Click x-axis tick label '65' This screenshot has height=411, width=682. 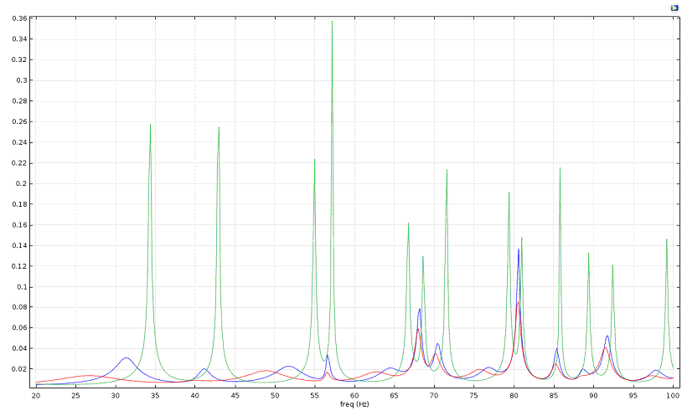click(x=394, y=395)
